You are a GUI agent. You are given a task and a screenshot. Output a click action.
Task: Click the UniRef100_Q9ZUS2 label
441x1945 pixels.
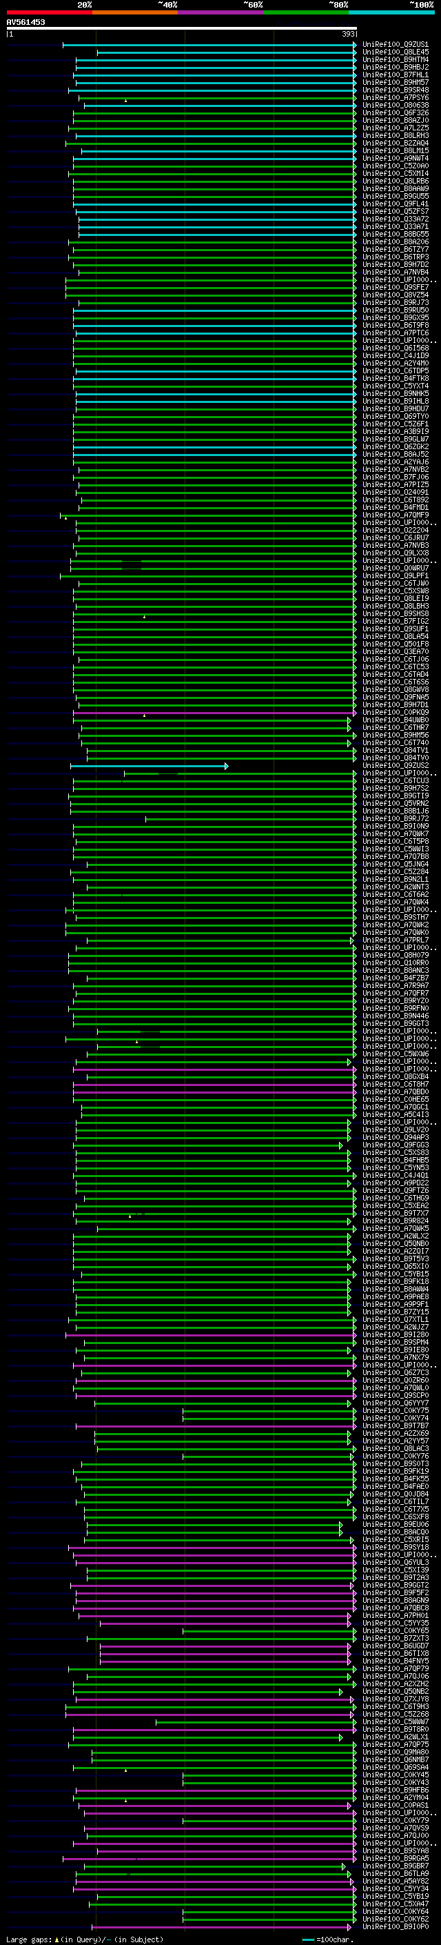pos(395,767)
